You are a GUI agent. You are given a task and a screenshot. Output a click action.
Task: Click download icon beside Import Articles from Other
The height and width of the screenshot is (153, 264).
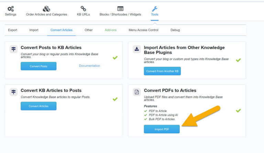point(137,49)
